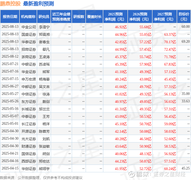This screenshot has width=191, height=180.
Task: Click the 覆盖时长 column header
Action: 94,17
